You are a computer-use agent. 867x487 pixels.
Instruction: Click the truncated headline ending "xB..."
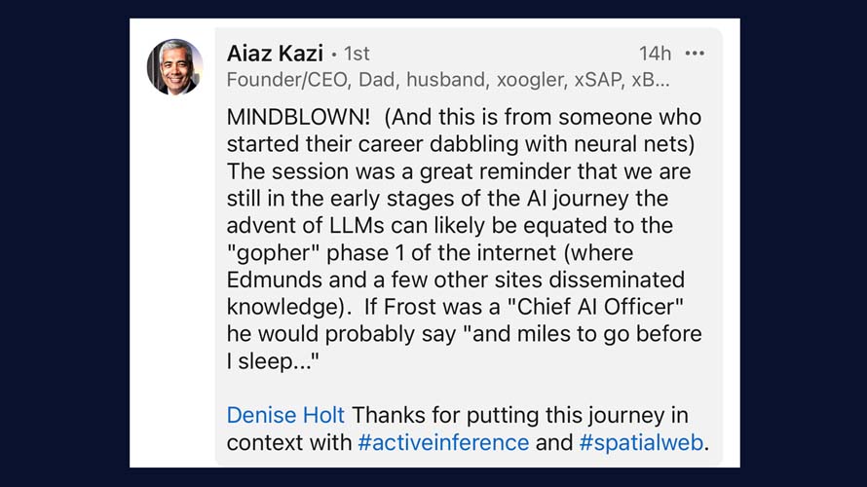(651, 80)
